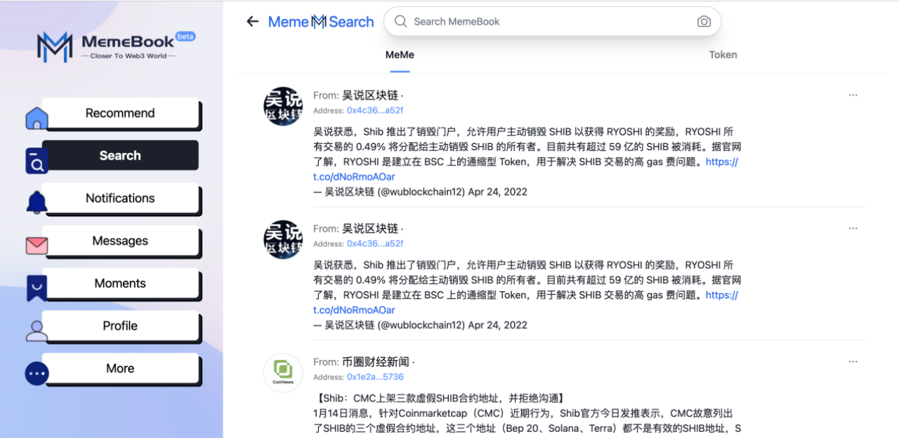Open options menu of first 吴说区块链 post
Screen dimensions: 899x438
click(x=853, y=95)
